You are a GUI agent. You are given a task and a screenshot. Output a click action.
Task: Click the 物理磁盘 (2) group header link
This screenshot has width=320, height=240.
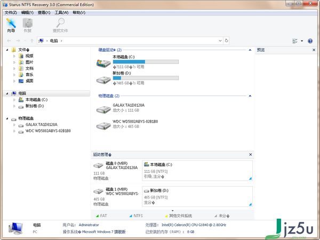(x=109, y=95)
